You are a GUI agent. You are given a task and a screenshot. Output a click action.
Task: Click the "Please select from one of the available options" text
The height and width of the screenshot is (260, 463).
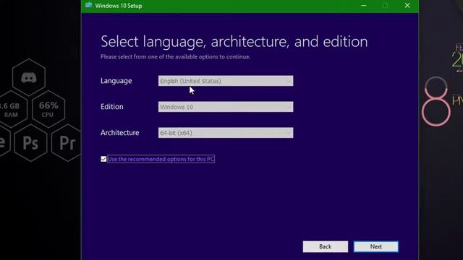click(x=175, y=56)
